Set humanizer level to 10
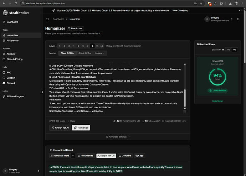 [102, 46]
